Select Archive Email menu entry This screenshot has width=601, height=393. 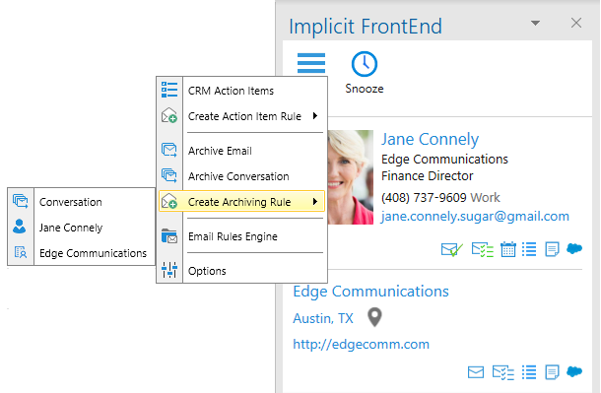coord(220,151)
